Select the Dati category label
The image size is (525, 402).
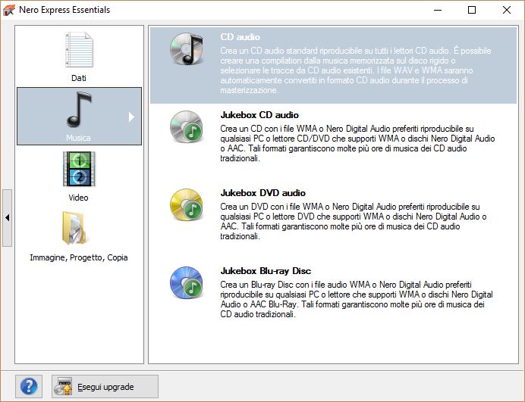pyautogui.click(x=79, y=78)
